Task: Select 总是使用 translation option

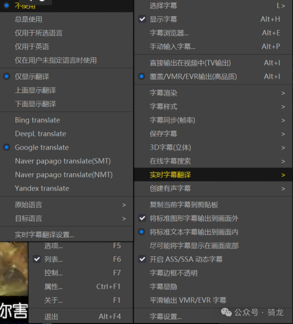Action: tap(28, 19)
